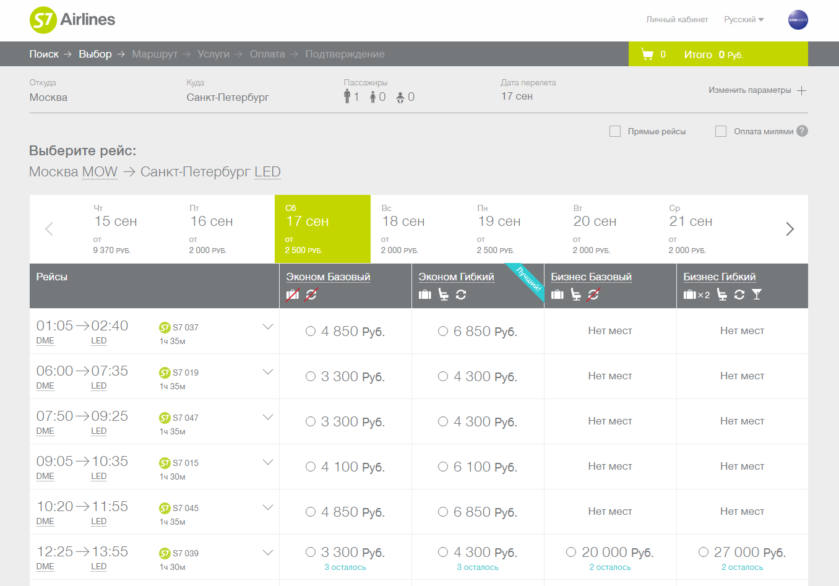Show previous dates with left arrow
839x586 pixels.
[x=49, y=229]
